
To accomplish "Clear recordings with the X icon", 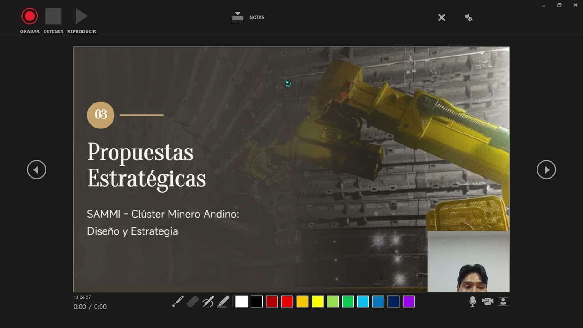I will click(441, 17).
